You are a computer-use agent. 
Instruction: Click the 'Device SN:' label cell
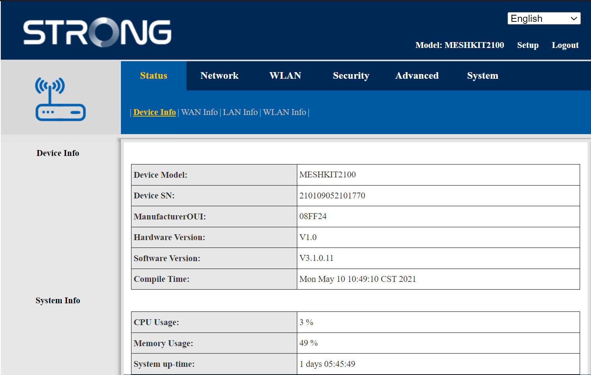[x=214, y=196]
